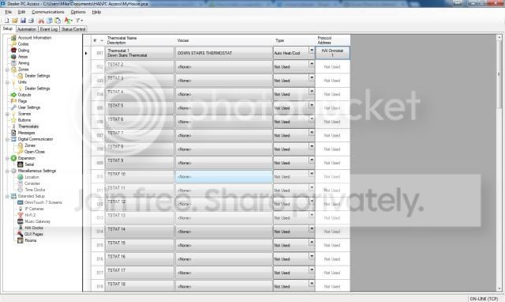Open Account Information in the sidebar
Image resolution: width=505 pixels, height=302 pixels.
pyautogui.click(x=35, y=38)
